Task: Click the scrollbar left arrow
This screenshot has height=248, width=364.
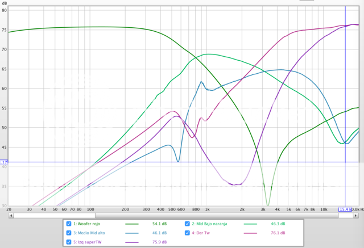Action: (11, 215)
